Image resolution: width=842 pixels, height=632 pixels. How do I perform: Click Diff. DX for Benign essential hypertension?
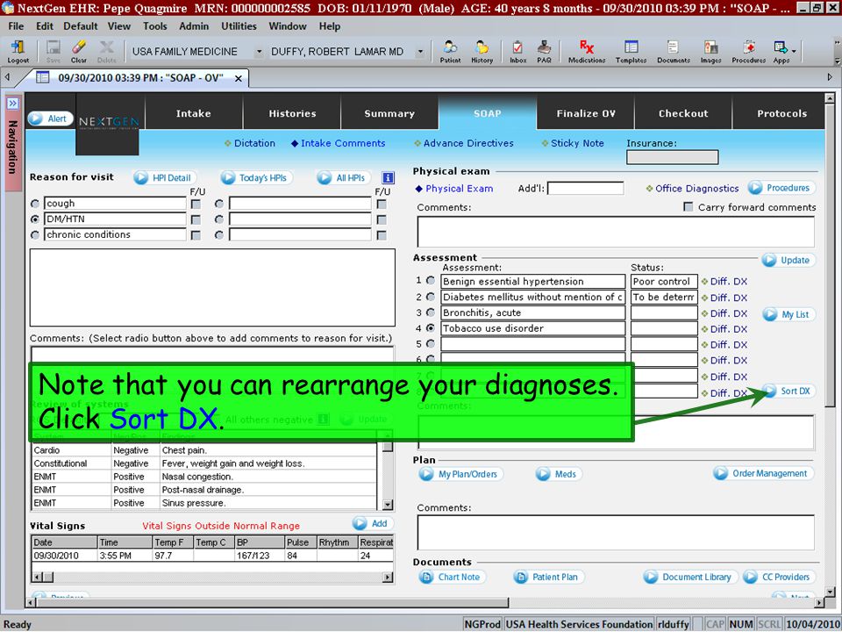(x=724, y=282)
